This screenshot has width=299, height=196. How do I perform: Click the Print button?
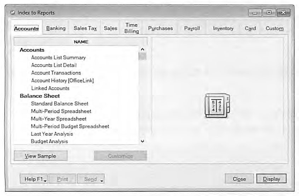pyautogui.click(x=62, y=179)
